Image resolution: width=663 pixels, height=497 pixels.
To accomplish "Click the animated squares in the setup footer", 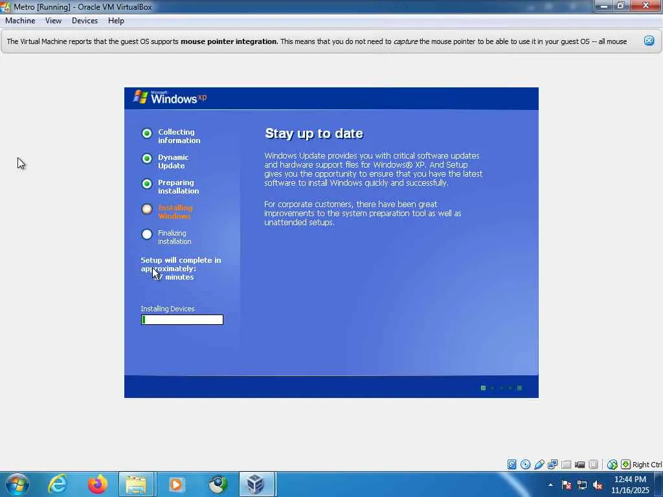I will (502, 388).
